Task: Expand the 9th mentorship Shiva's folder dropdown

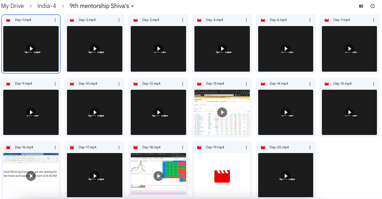Action: point(133,7)
